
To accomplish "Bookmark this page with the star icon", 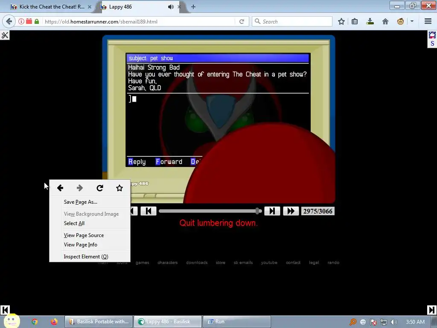I will point(341,21).
